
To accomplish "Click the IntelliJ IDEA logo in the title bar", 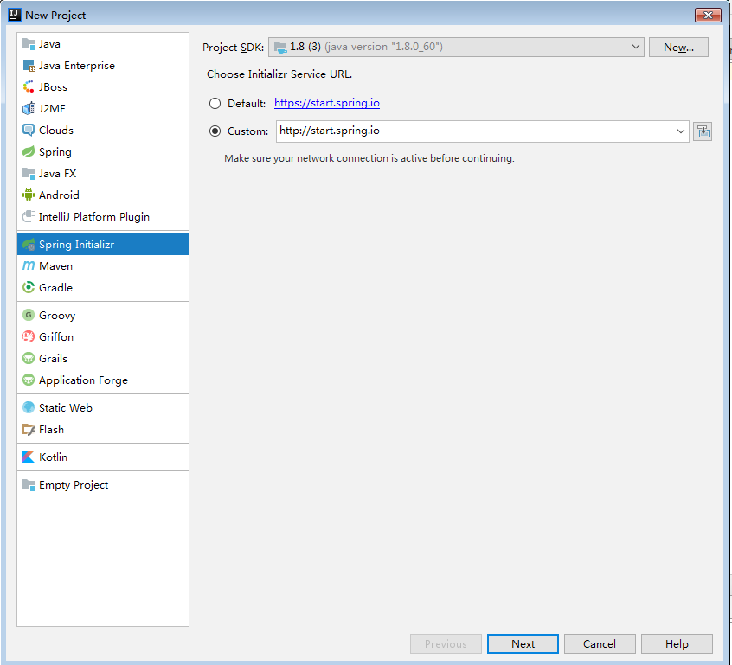I will pyautogui.click(x=15, y=15).
